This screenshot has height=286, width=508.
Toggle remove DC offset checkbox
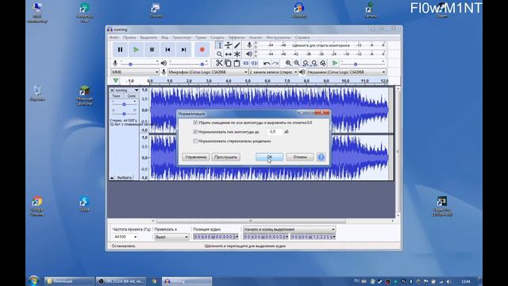pos(195,122)
